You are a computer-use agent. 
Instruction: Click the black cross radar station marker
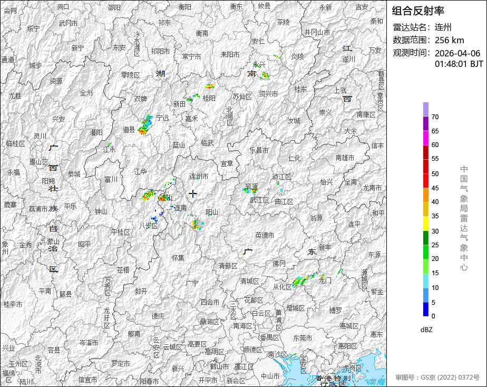(193, 193)
